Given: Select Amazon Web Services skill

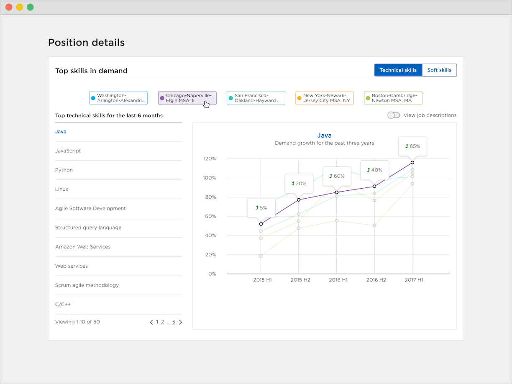Looking at the screenshot, I should (83, 247).
